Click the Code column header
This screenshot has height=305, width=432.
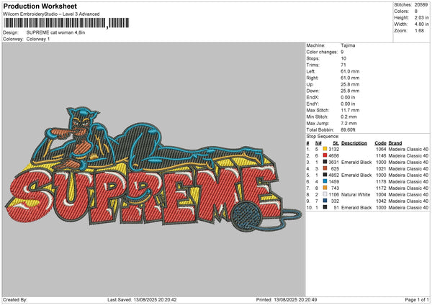(380, 142)
